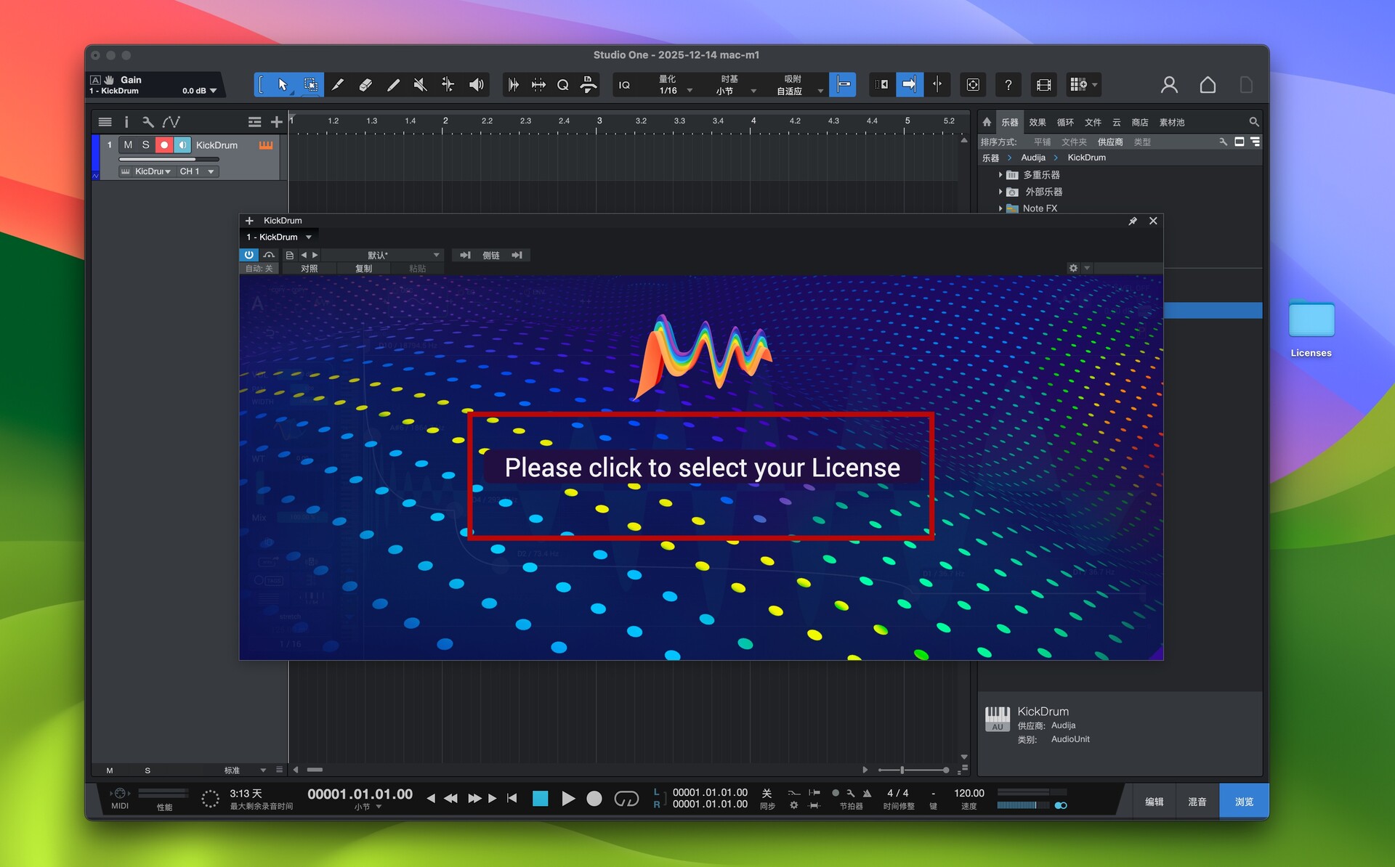Image resolution: width=1395 pixels, height=867 pixels.
Task: Open the browser Home icon
Action: pyautogui.click(x=987, y=122)
